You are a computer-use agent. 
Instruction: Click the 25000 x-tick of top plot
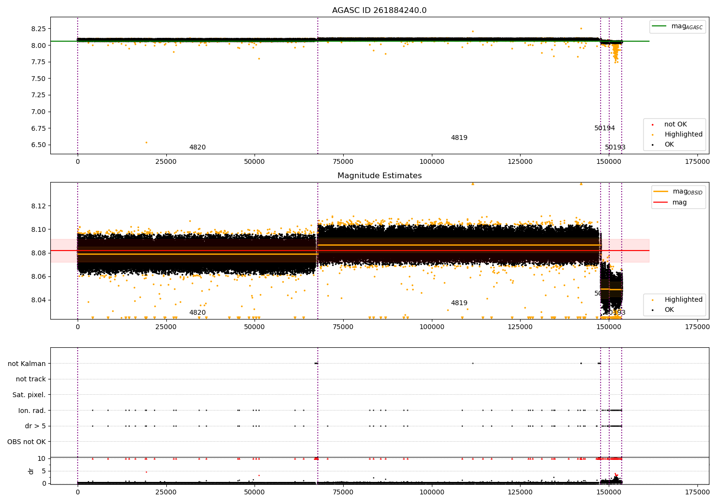point(166,162)
